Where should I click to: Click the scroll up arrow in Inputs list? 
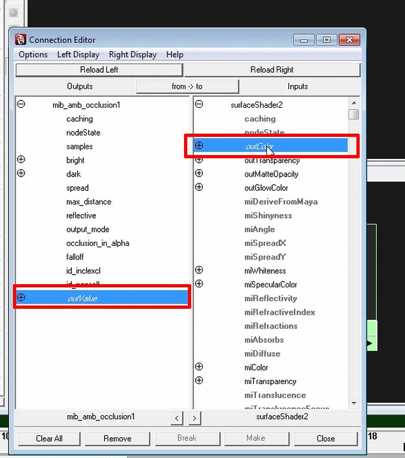354,102
